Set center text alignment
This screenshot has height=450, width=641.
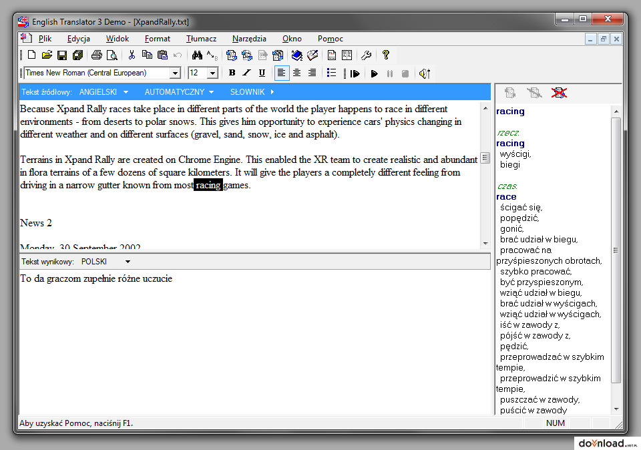click(x=296, y=73)
